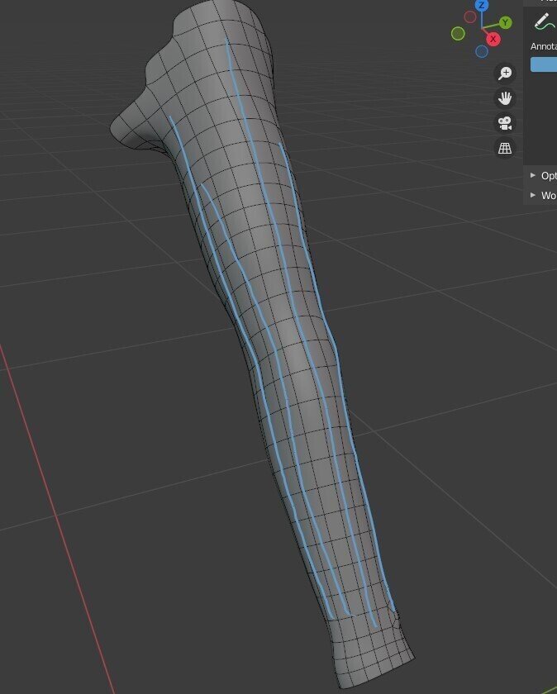The height and width of the screenshot is (694, 557).
Task: Click the blue annotation color field
Action: pyautogui.click(x=544, y=64)
